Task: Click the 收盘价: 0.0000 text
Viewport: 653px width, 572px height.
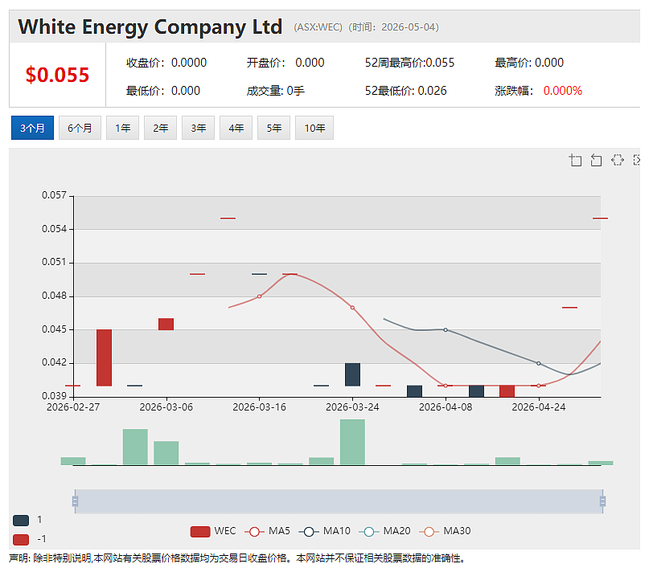Action: 166,63
